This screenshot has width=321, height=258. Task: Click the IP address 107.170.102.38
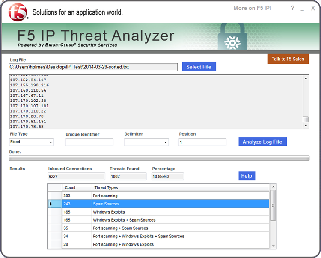pyautogui.click(x=28, y=101)
